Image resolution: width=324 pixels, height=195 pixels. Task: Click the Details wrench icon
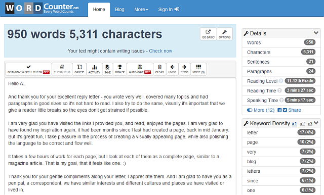point(246,33)
